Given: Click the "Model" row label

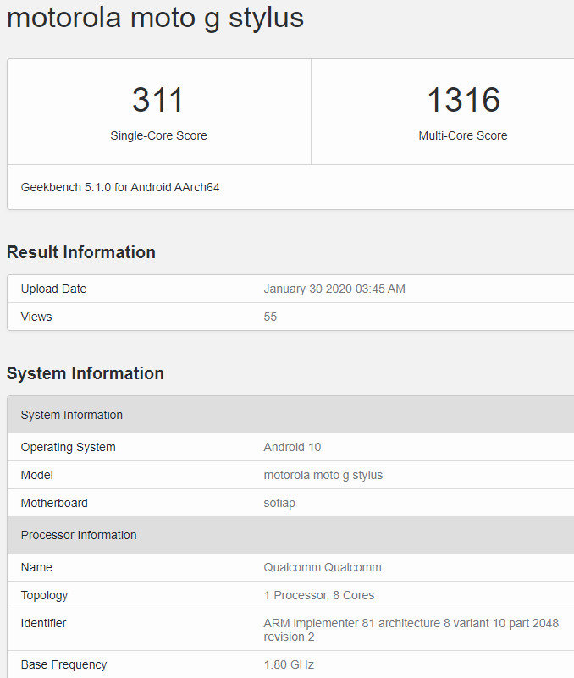Looking at the screenshot, I should [36, 475].
